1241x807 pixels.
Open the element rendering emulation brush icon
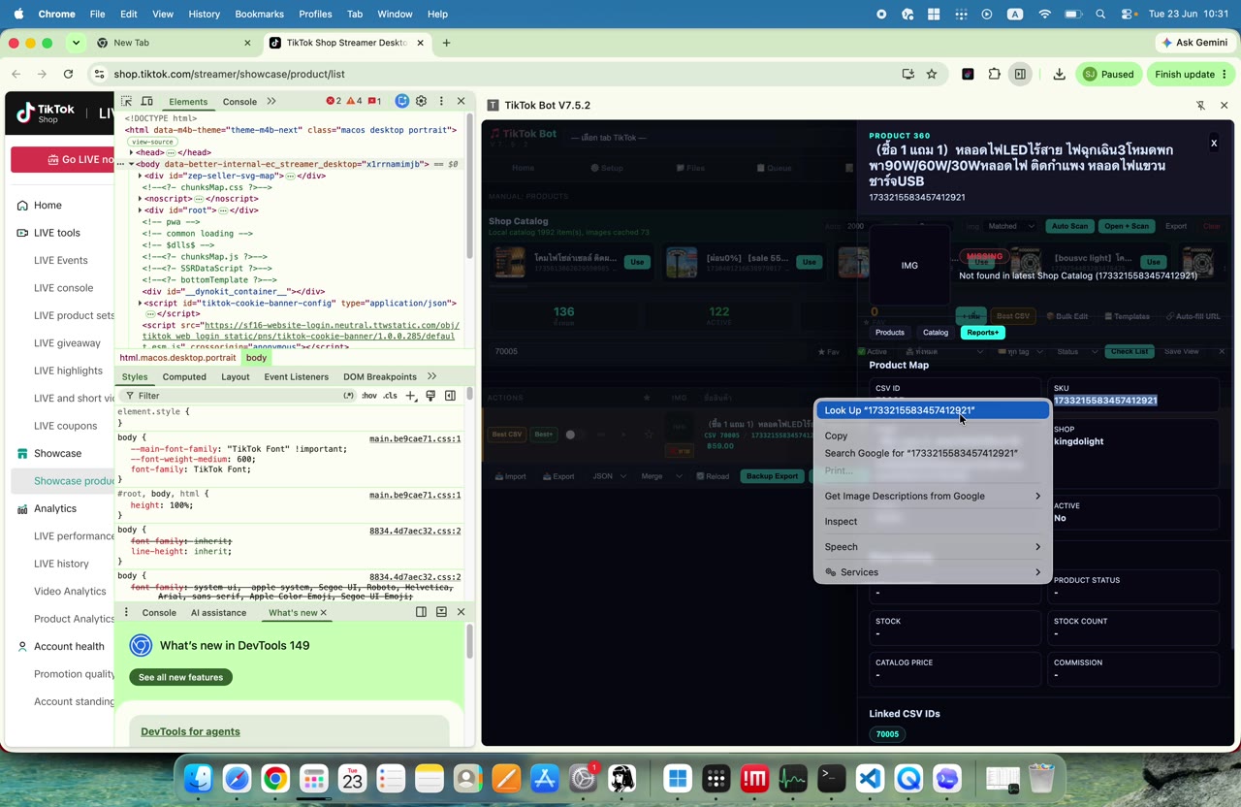[x=430, y=396]
